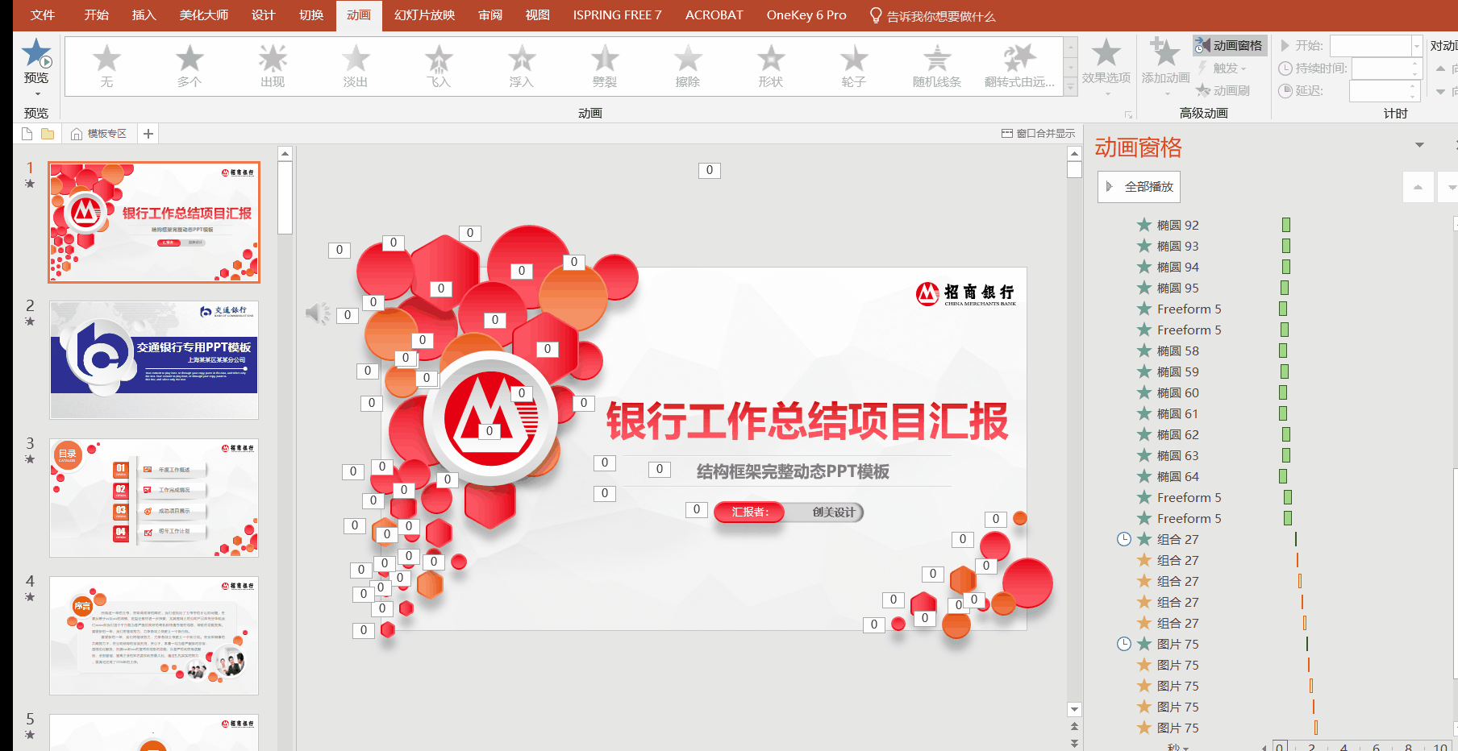Open the 触发 trigger dropdown
The width and height of the screenshot is (1458, 751).
click(x=1223, y=68)
